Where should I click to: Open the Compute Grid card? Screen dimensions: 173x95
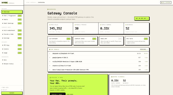(x=85, y=41)
